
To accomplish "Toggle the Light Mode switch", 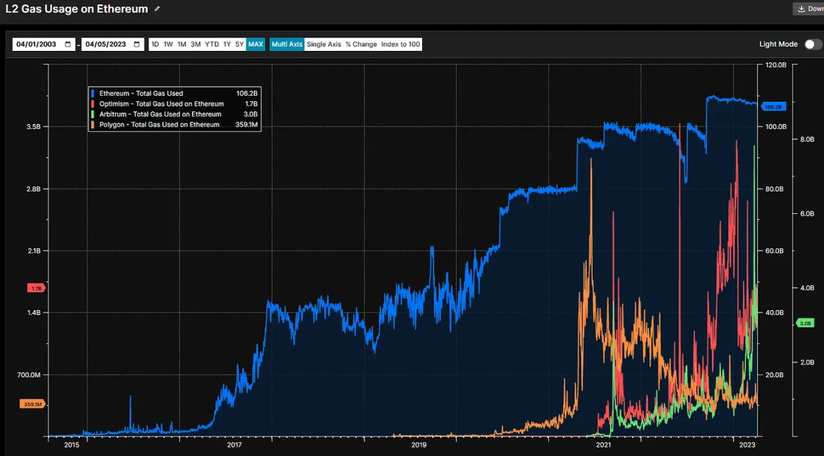I will pos(813,44).
